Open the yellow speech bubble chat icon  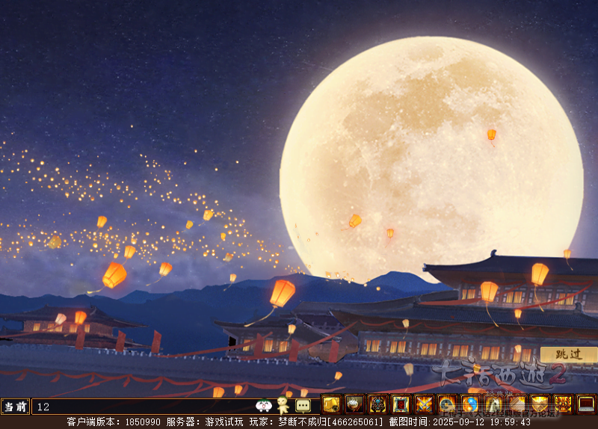303,405
